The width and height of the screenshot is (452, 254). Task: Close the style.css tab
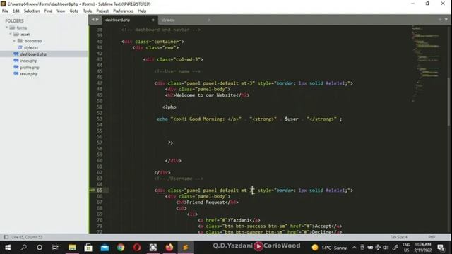(209, 20)
